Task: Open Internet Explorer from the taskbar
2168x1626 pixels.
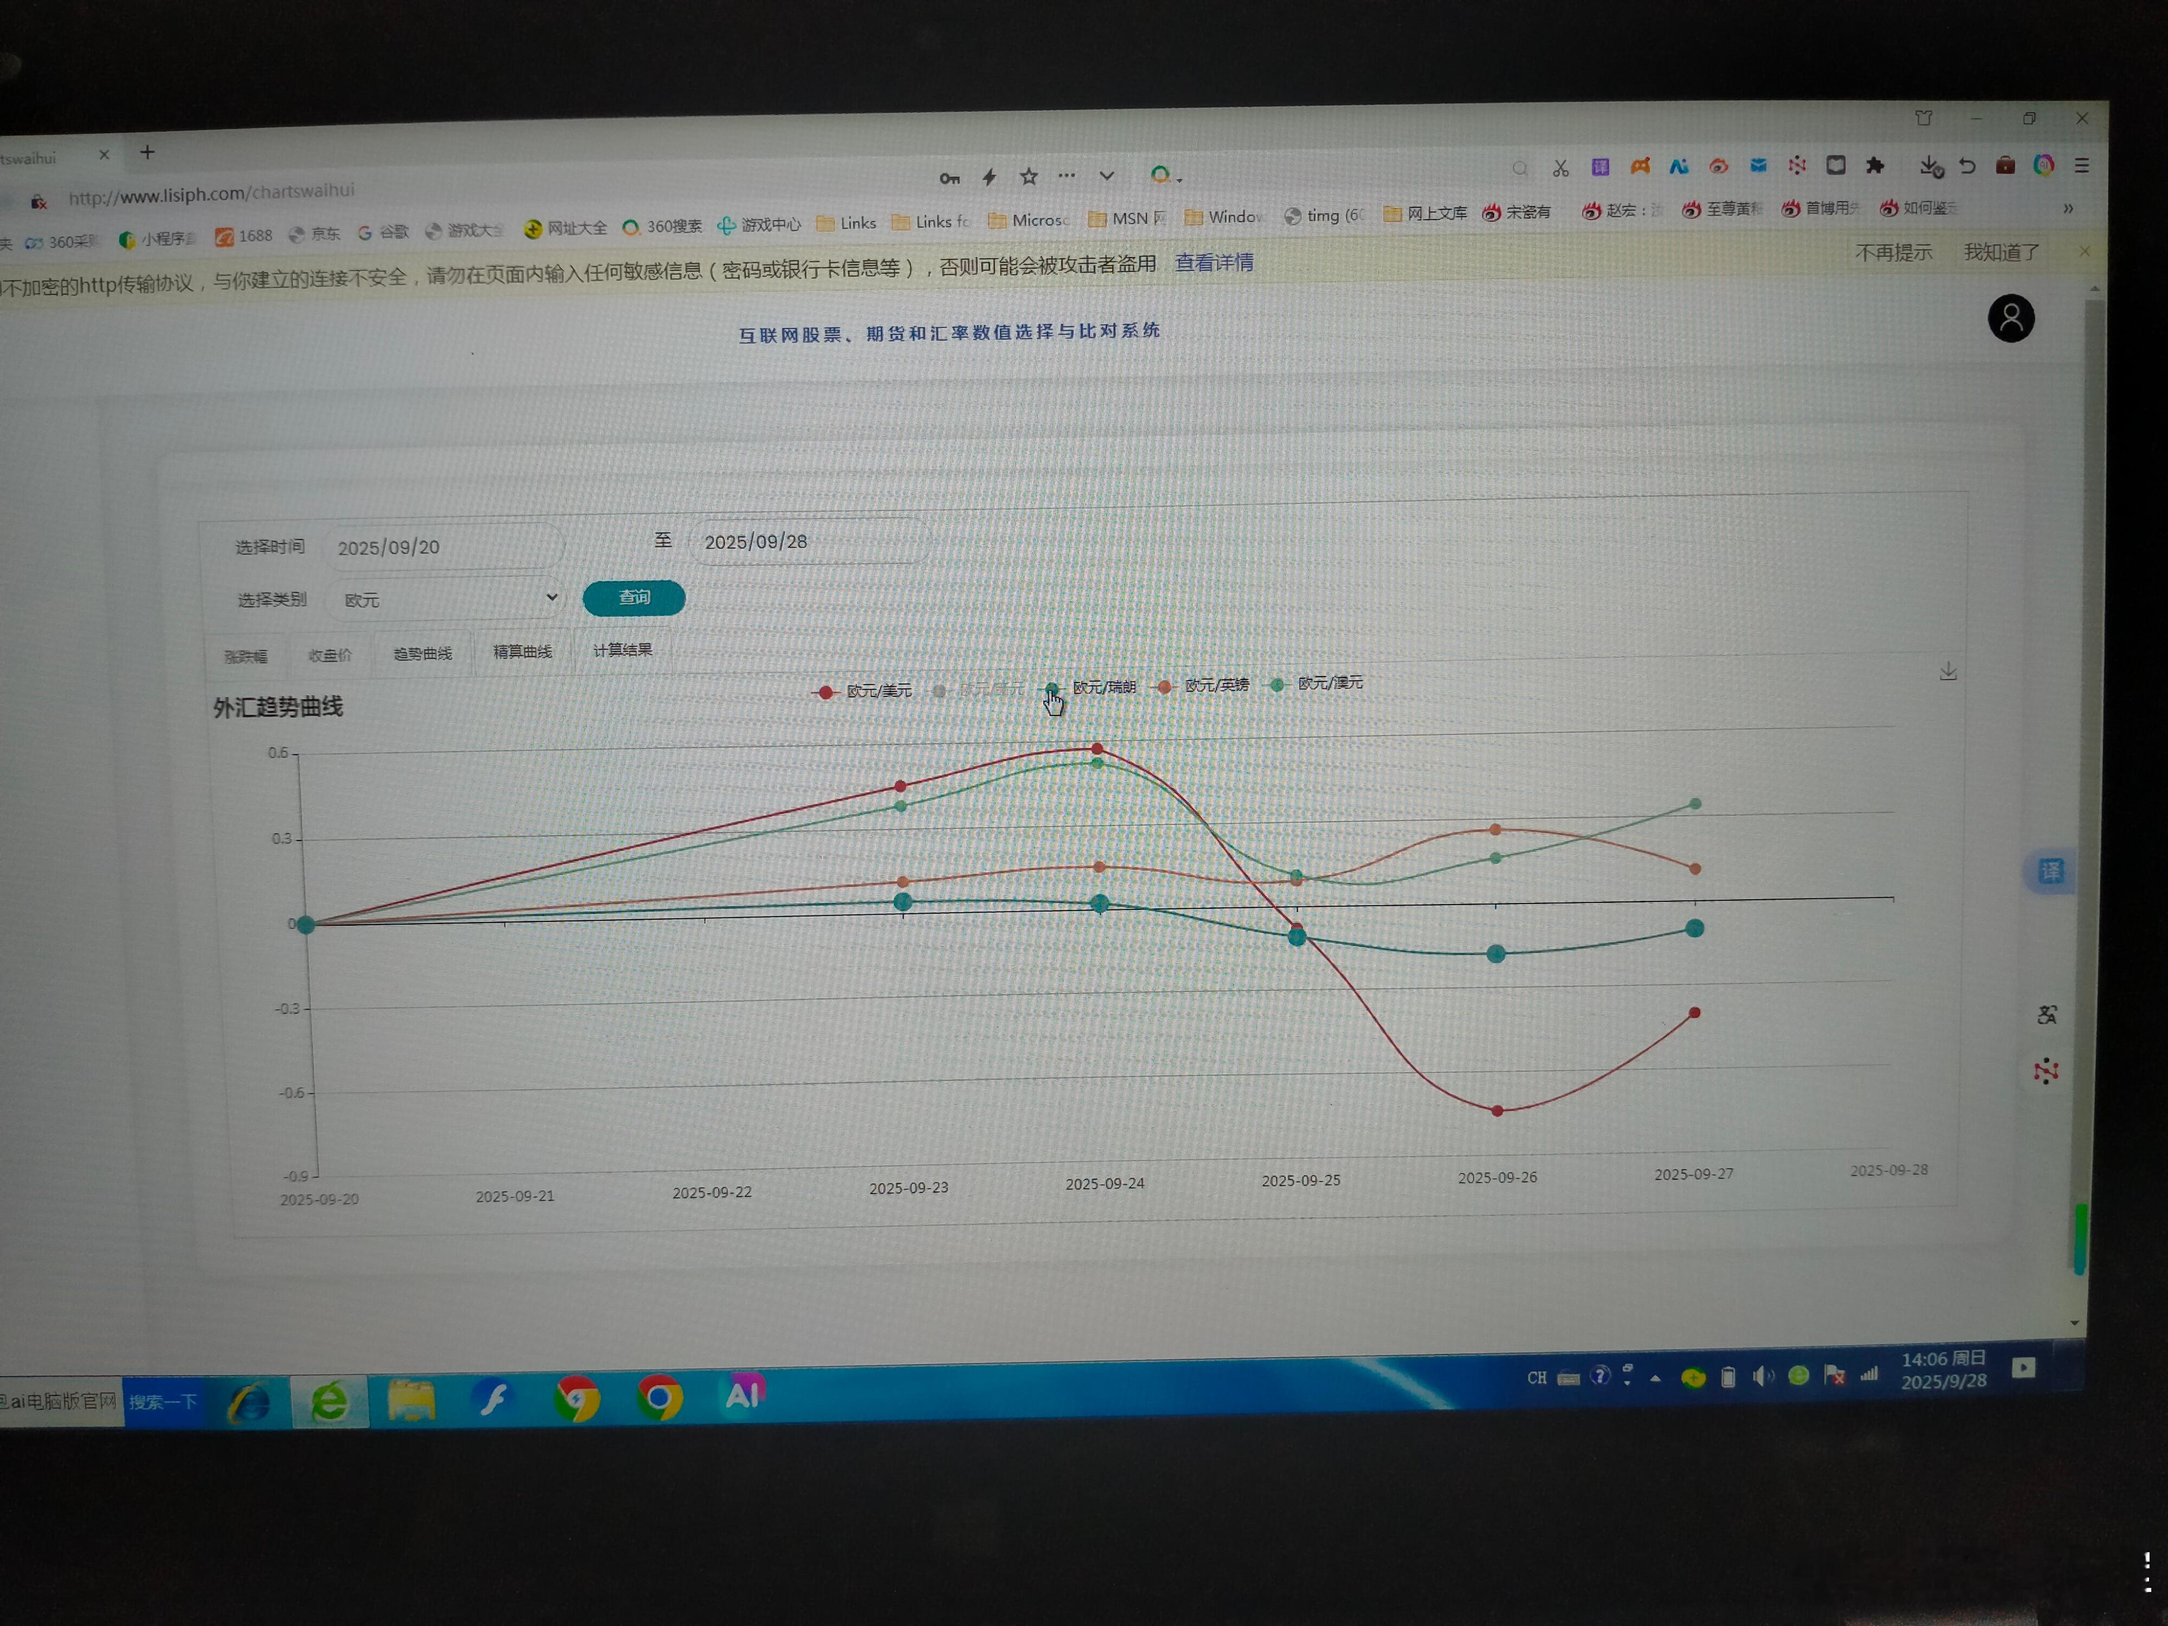Action: point(248,1404)
